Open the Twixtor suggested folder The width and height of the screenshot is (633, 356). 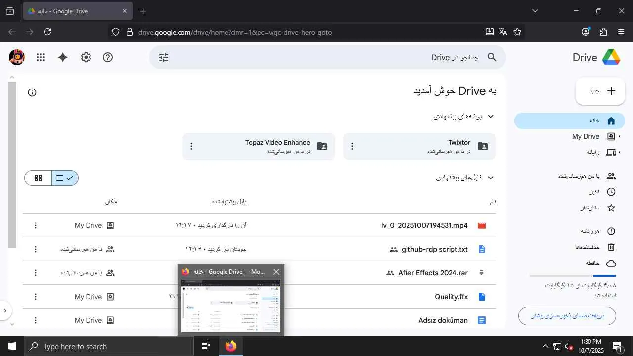click(419, 146)
